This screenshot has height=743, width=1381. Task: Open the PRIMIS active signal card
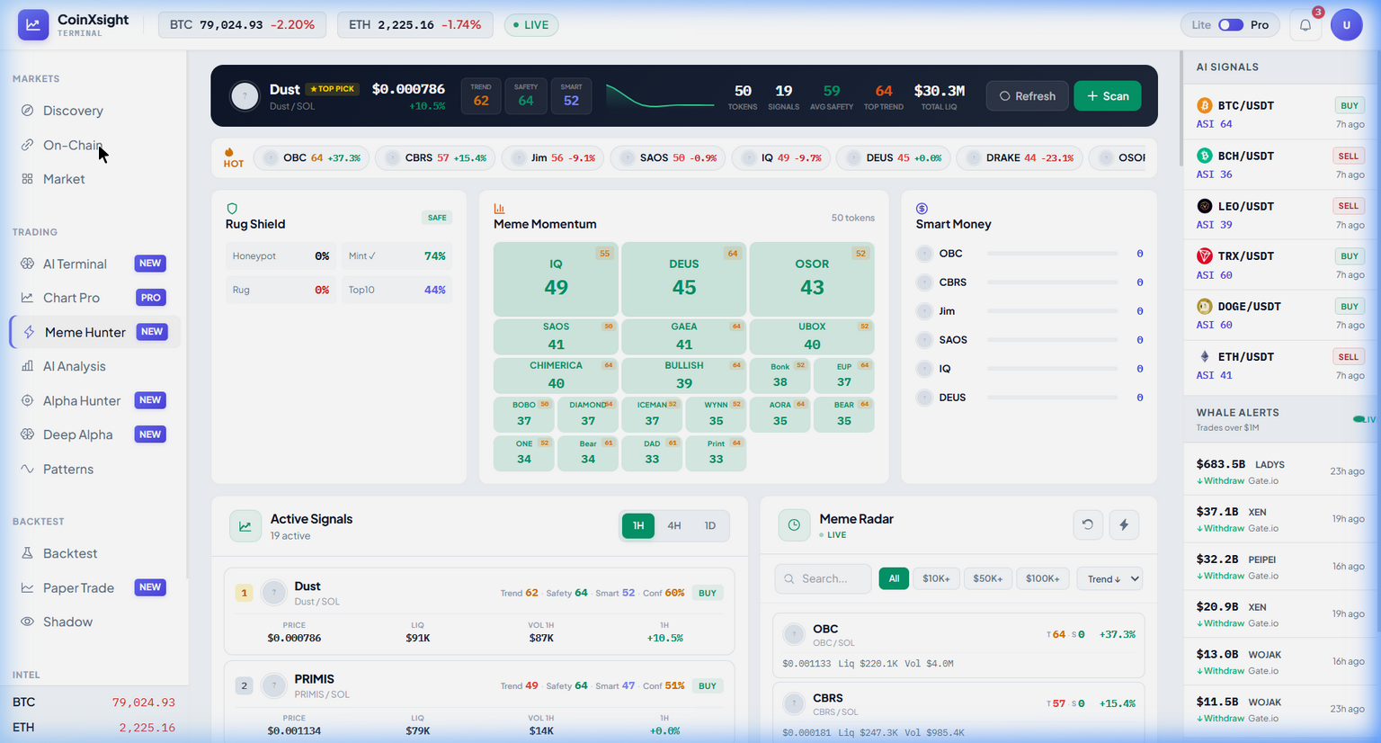coord(479,702)
